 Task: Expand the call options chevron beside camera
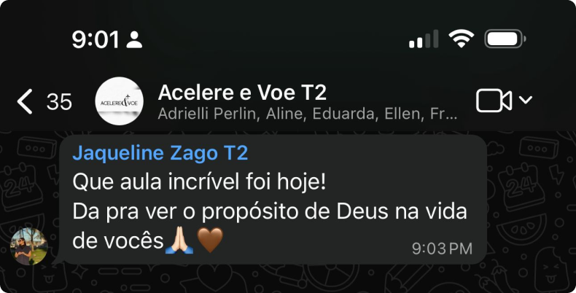[x=525, y=100]
